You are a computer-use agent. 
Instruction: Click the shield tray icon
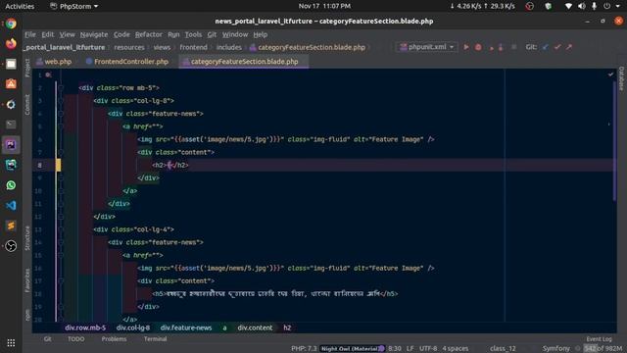pos(549,6)
